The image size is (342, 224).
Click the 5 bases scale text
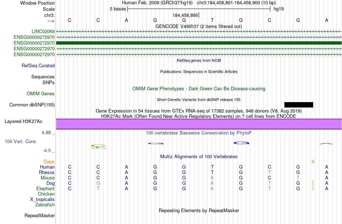pyautogui.click(x=118, y=9)
